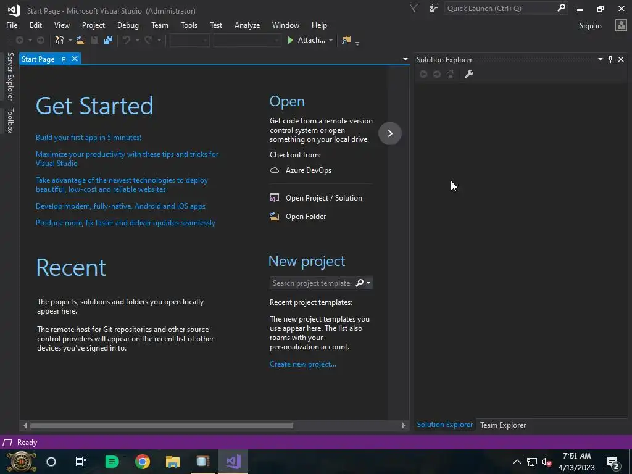The height and width of the screenshot is (474, 632).
Task: Expand the news panel with chevron button
Action: (x=390, y=133)
